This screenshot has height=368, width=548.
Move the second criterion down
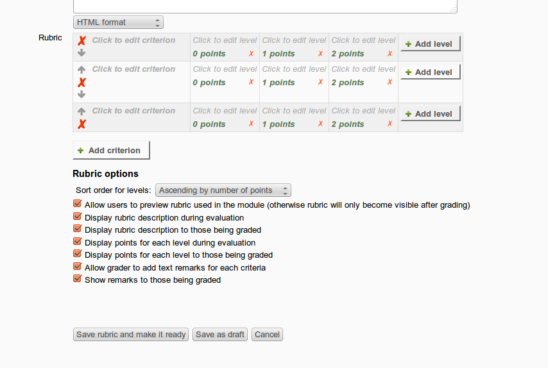point(81,94)
